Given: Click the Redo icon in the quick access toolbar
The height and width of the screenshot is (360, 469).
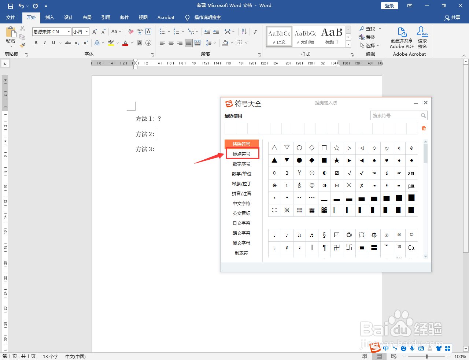Looking at the screenshot, I should click(36, 6).
